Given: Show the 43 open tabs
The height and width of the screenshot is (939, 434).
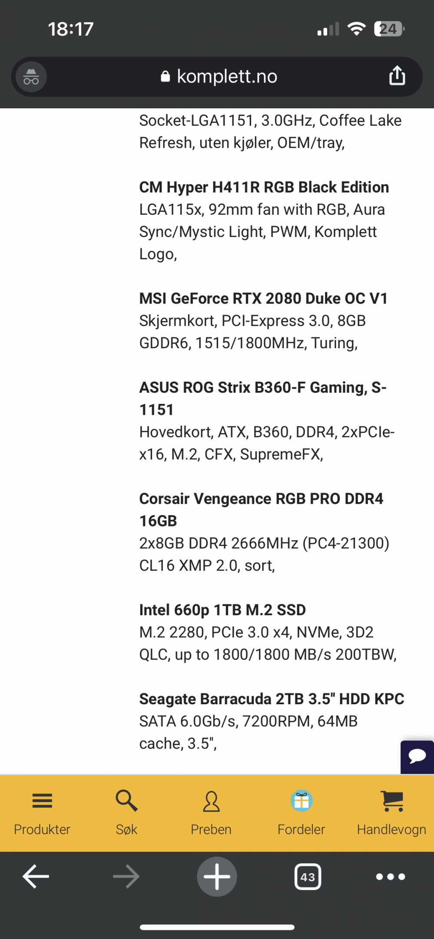Looking at the screenshot, I should click(308, 877).
